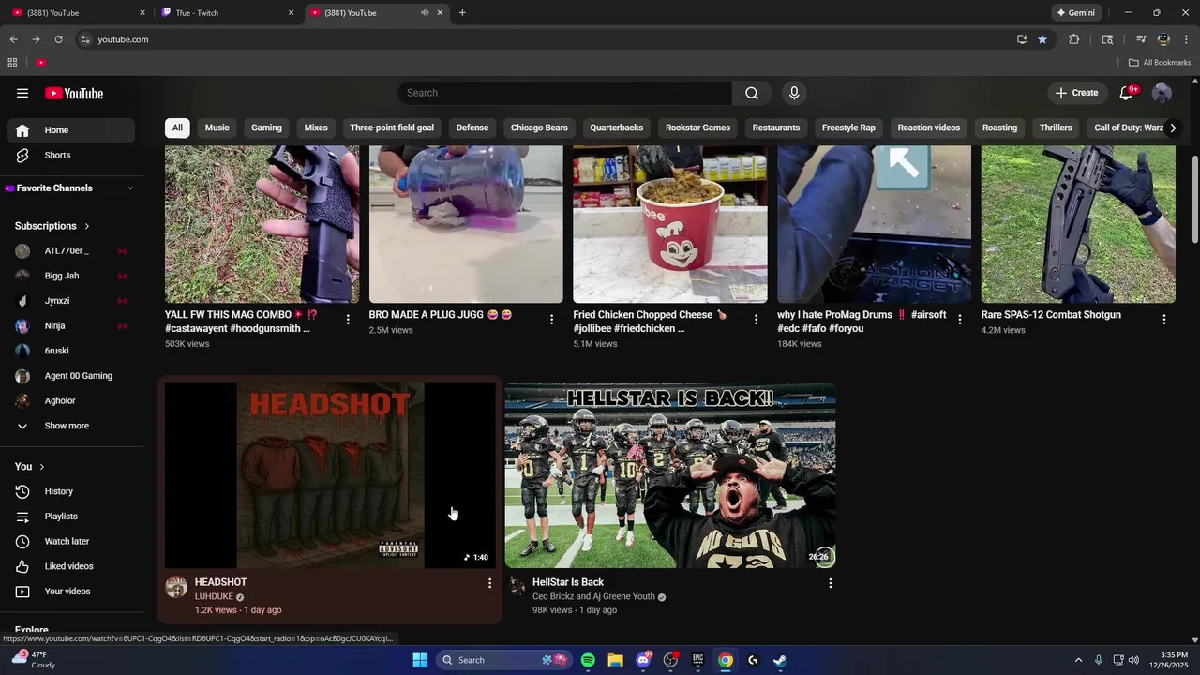Open the Jollibee fried chicken short thumbnail
Image resolution: width=1200 pixels, height=675 pixels.
click(670, 224)
